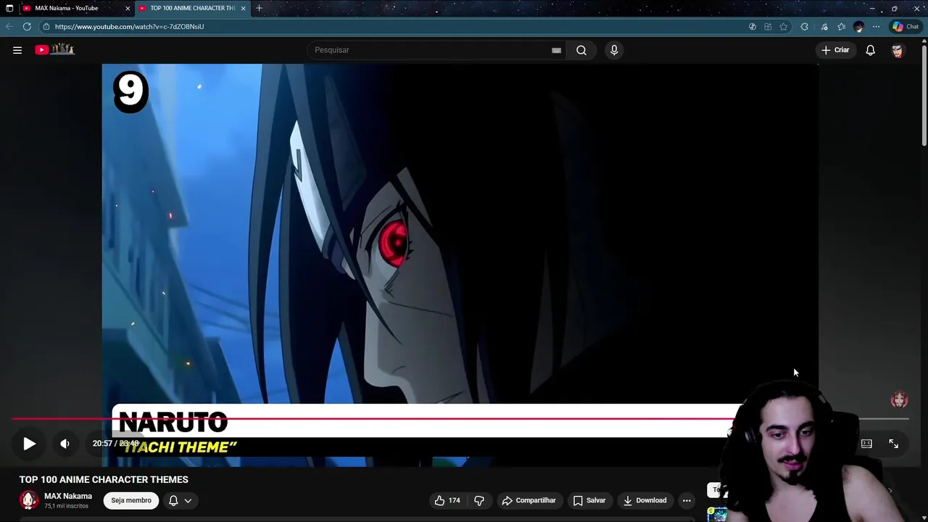This screenshot has height=522, width=928.
Task: Click the channel watermark avatar in video
Action: [899, 399]
